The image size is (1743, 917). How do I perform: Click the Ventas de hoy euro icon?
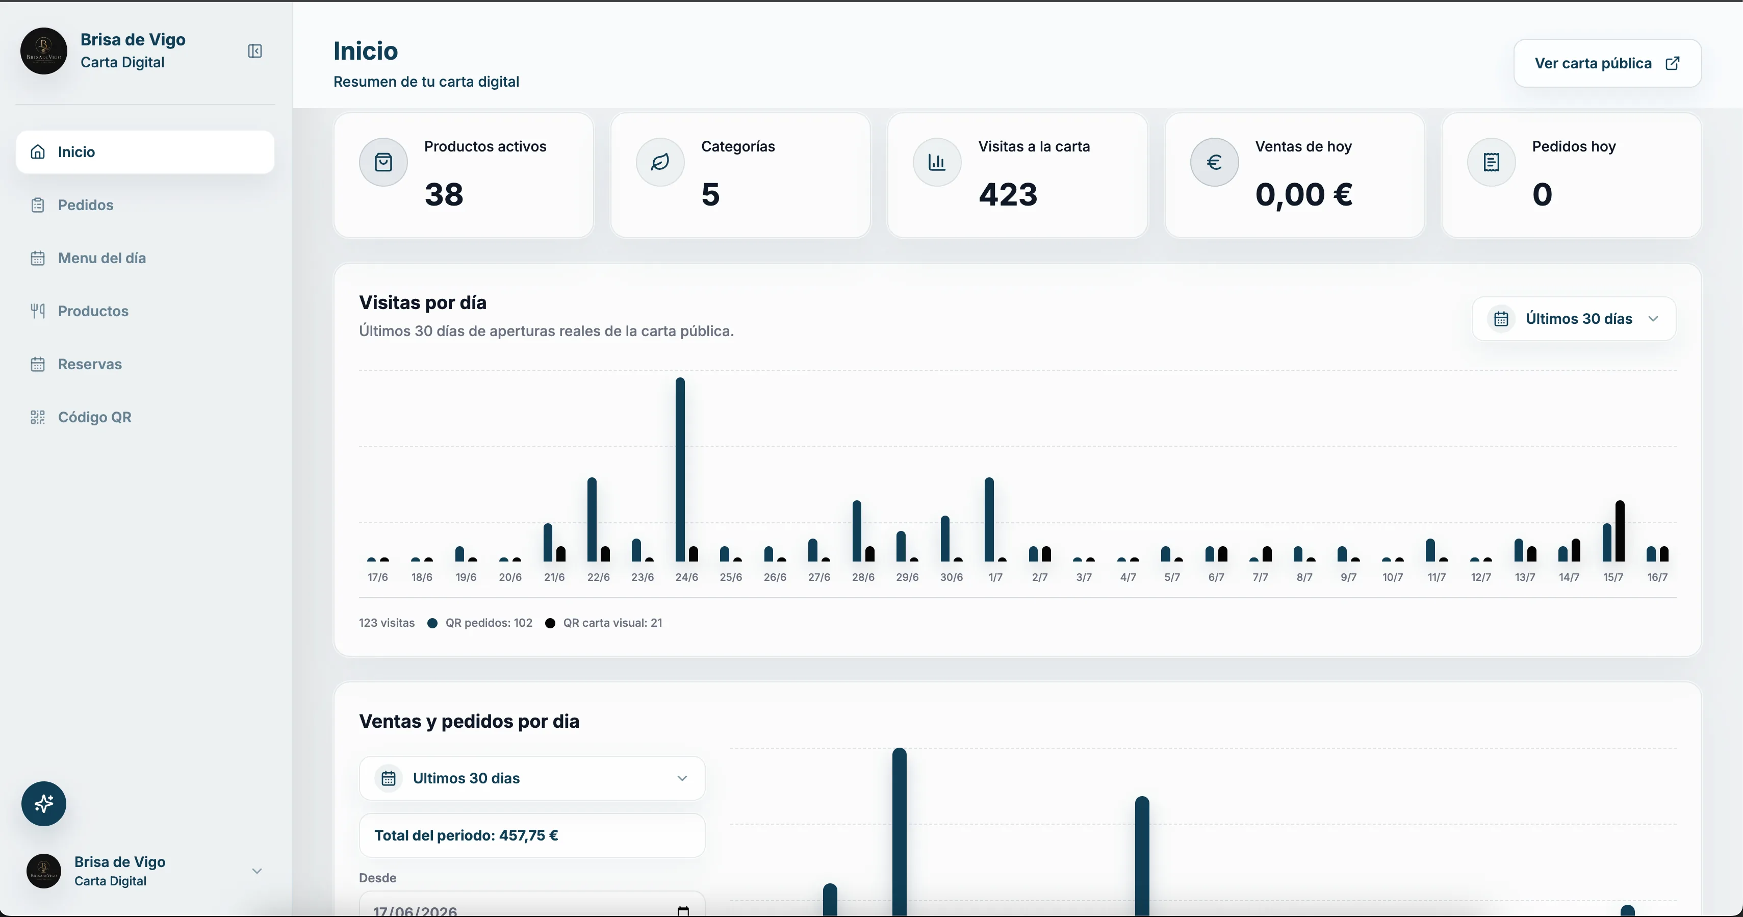[1215, 162]
